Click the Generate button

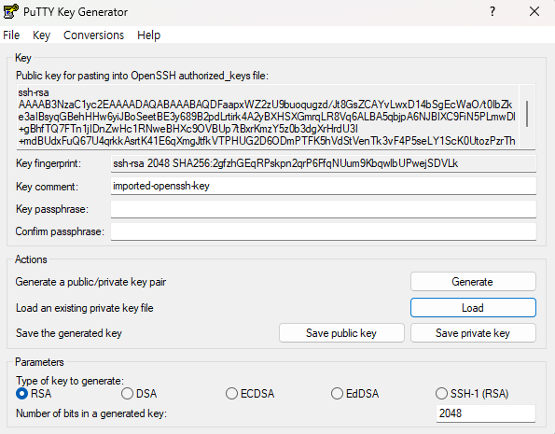[x=473, y=282]
